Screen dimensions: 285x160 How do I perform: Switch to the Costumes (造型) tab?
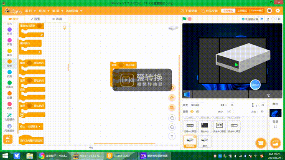click(x=35, y=19)
